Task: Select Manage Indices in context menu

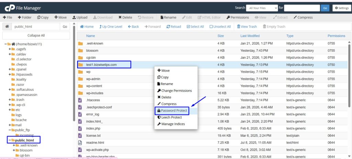Action: [x=176, y=124]
